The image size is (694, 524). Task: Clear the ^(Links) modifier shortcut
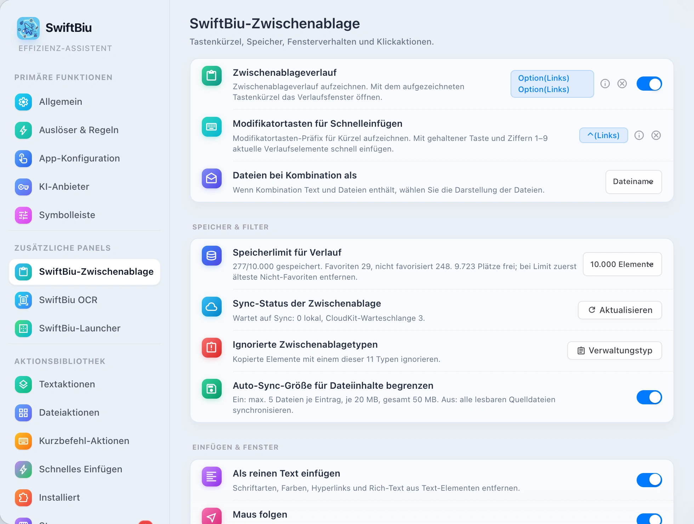(656, 135)
